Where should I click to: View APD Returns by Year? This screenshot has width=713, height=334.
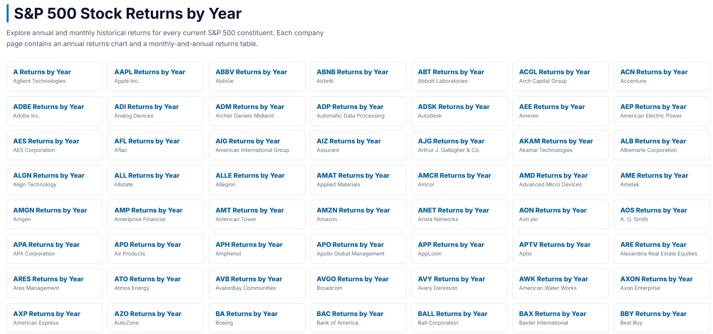pos(156,249)
